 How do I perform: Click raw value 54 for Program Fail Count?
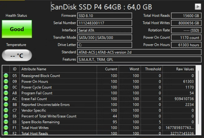[x=192, y=93]
